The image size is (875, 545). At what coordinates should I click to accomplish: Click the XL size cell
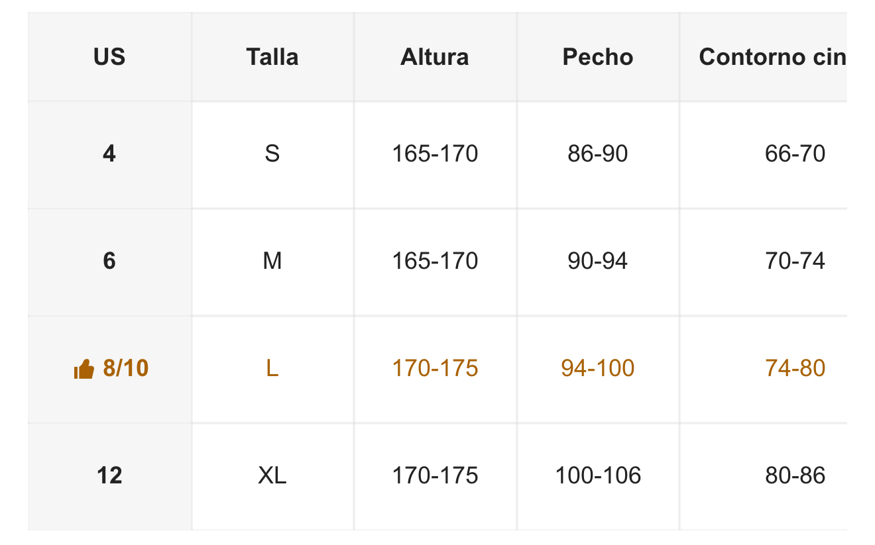point(272,476)
